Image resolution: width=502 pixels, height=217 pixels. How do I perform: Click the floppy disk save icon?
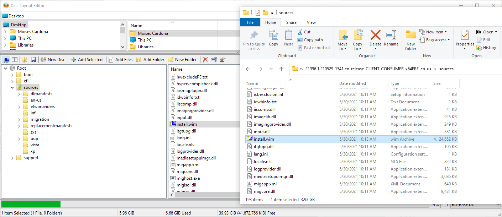pyautogui.click(x=33, y=60)
